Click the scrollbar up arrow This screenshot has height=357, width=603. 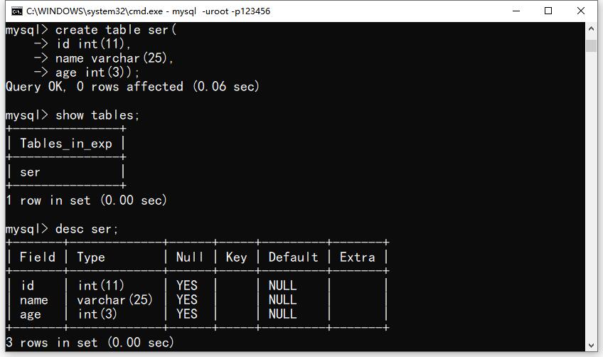(x=591, y=28)
